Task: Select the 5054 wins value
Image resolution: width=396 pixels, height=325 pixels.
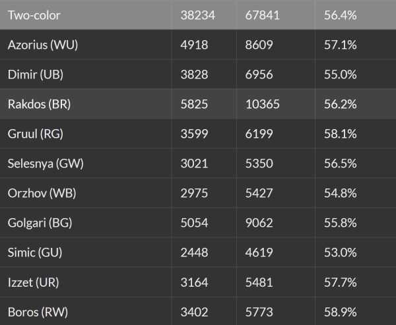Action: point(194,223)
